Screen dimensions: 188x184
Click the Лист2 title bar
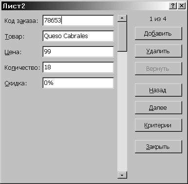pos(84,6)
